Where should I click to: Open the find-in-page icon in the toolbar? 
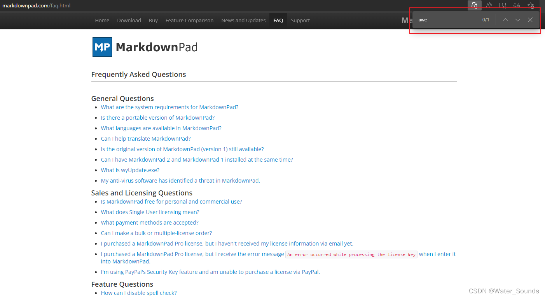[474, 5]
